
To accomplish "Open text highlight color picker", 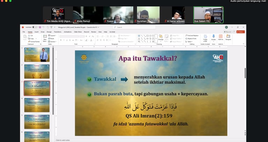I will point(87,40).
